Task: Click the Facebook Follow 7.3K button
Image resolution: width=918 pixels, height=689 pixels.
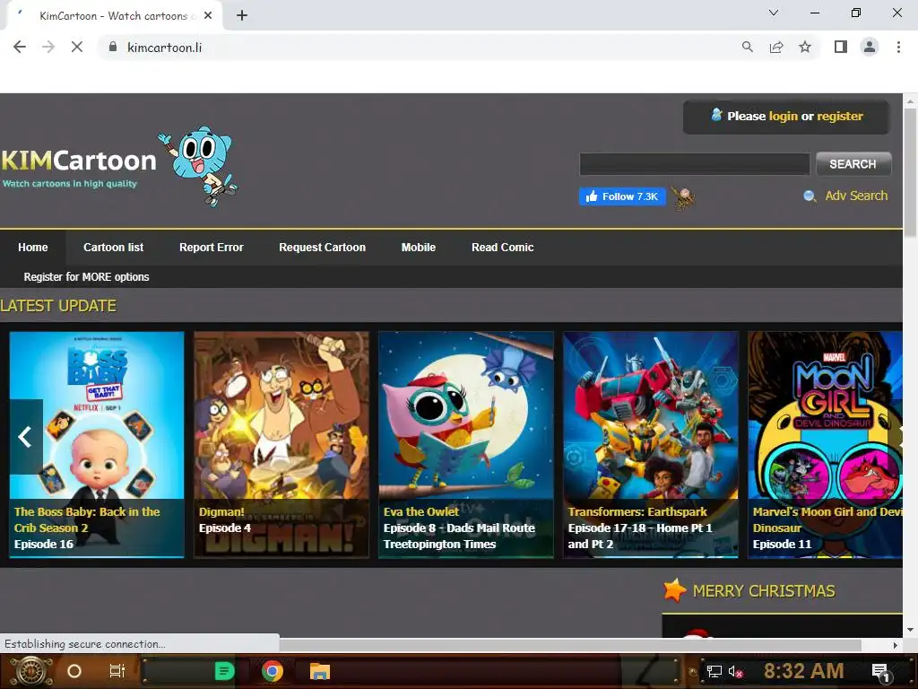Action: pyautogui.click(x=622, y=196)
